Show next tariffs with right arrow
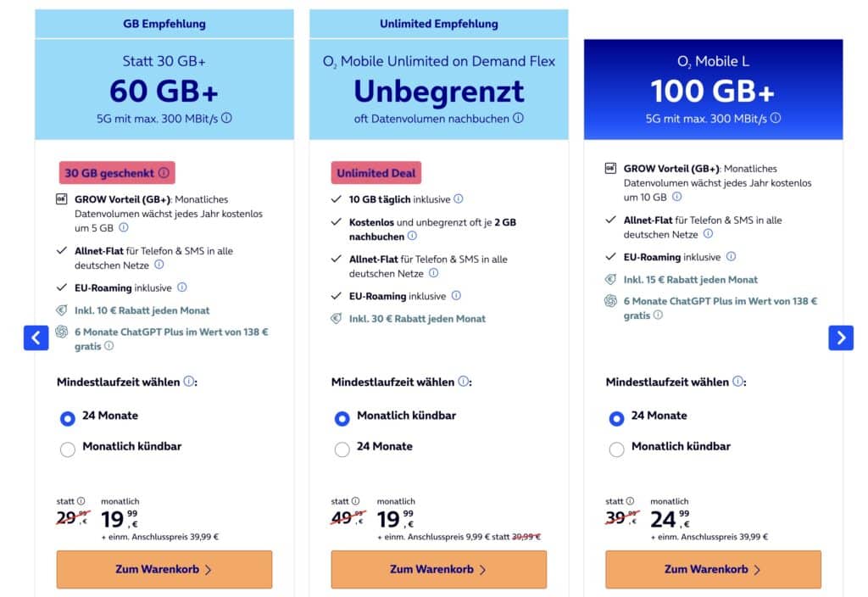This screenshot has width=868, height=597. (x=840, y=338)
